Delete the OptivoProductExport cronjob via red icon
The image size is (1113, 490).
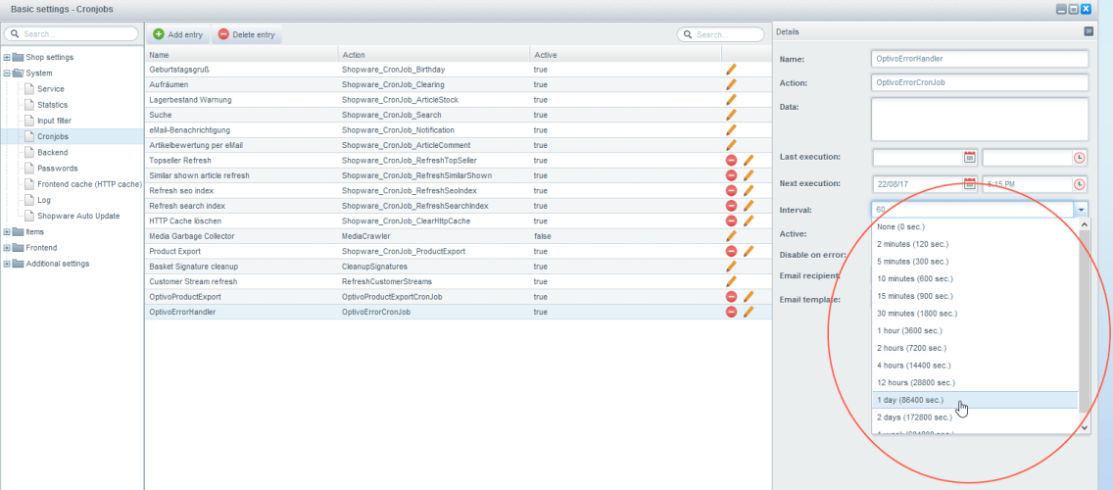tap(731, 297)
